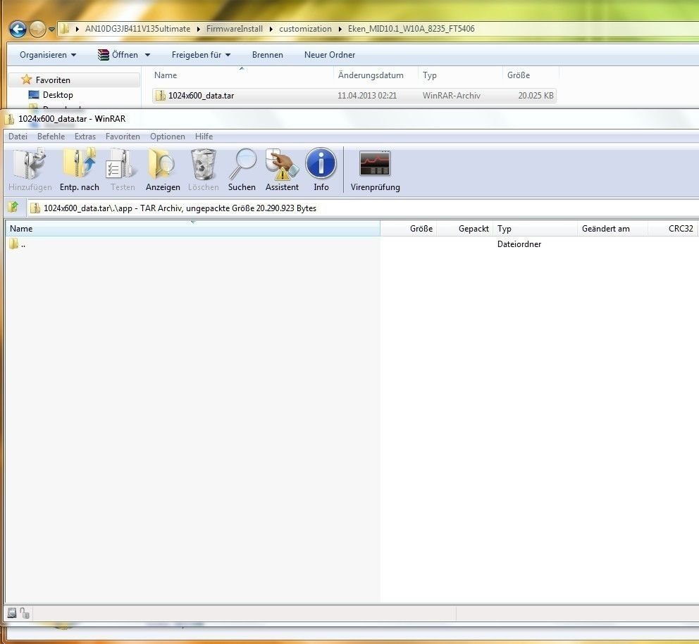Viewport: 699px width, 644px height.
Task: Click the key password icon in status bar
Action: pos(25,613)
